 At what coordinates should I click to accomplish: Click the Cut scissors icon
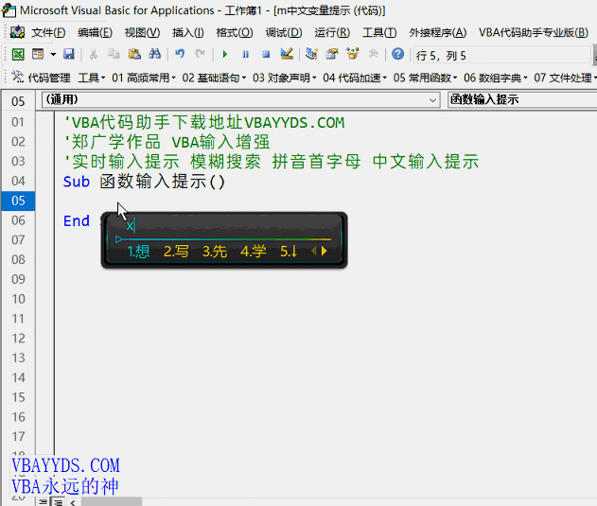pos(93,55)
